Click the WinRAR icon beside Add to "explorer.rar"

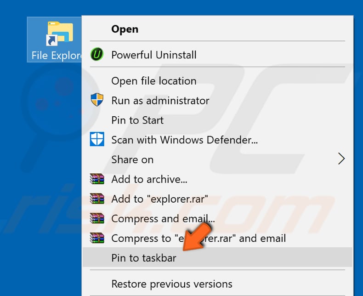coord(97,199)
